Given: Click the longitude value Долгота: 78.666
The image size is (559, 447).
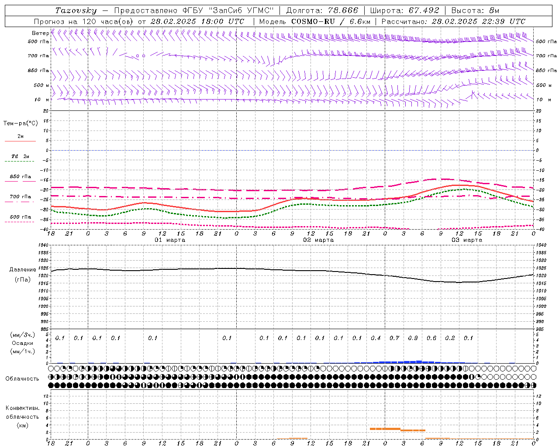Looking at the screenshot, I should pyautogui.click(x=322, y=10).
